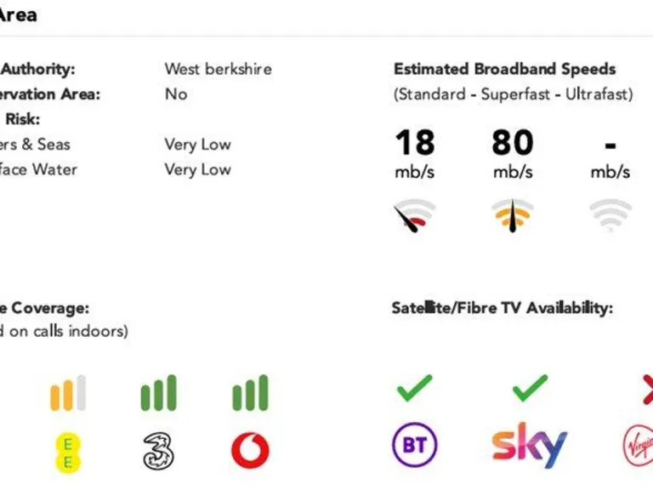Click the 80 mb/s superfast speed value
The image size is (653, 490).
513,153
